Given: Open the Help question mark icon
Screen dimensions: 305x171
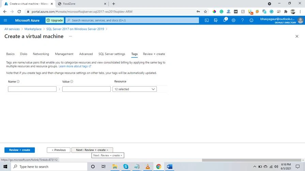Looking at the screenshot, I should (x=242, y=20).
